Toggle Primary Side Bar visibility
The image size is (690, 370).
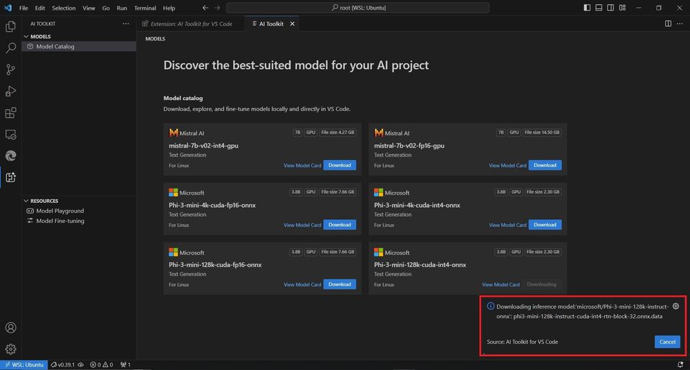point(587,8)
